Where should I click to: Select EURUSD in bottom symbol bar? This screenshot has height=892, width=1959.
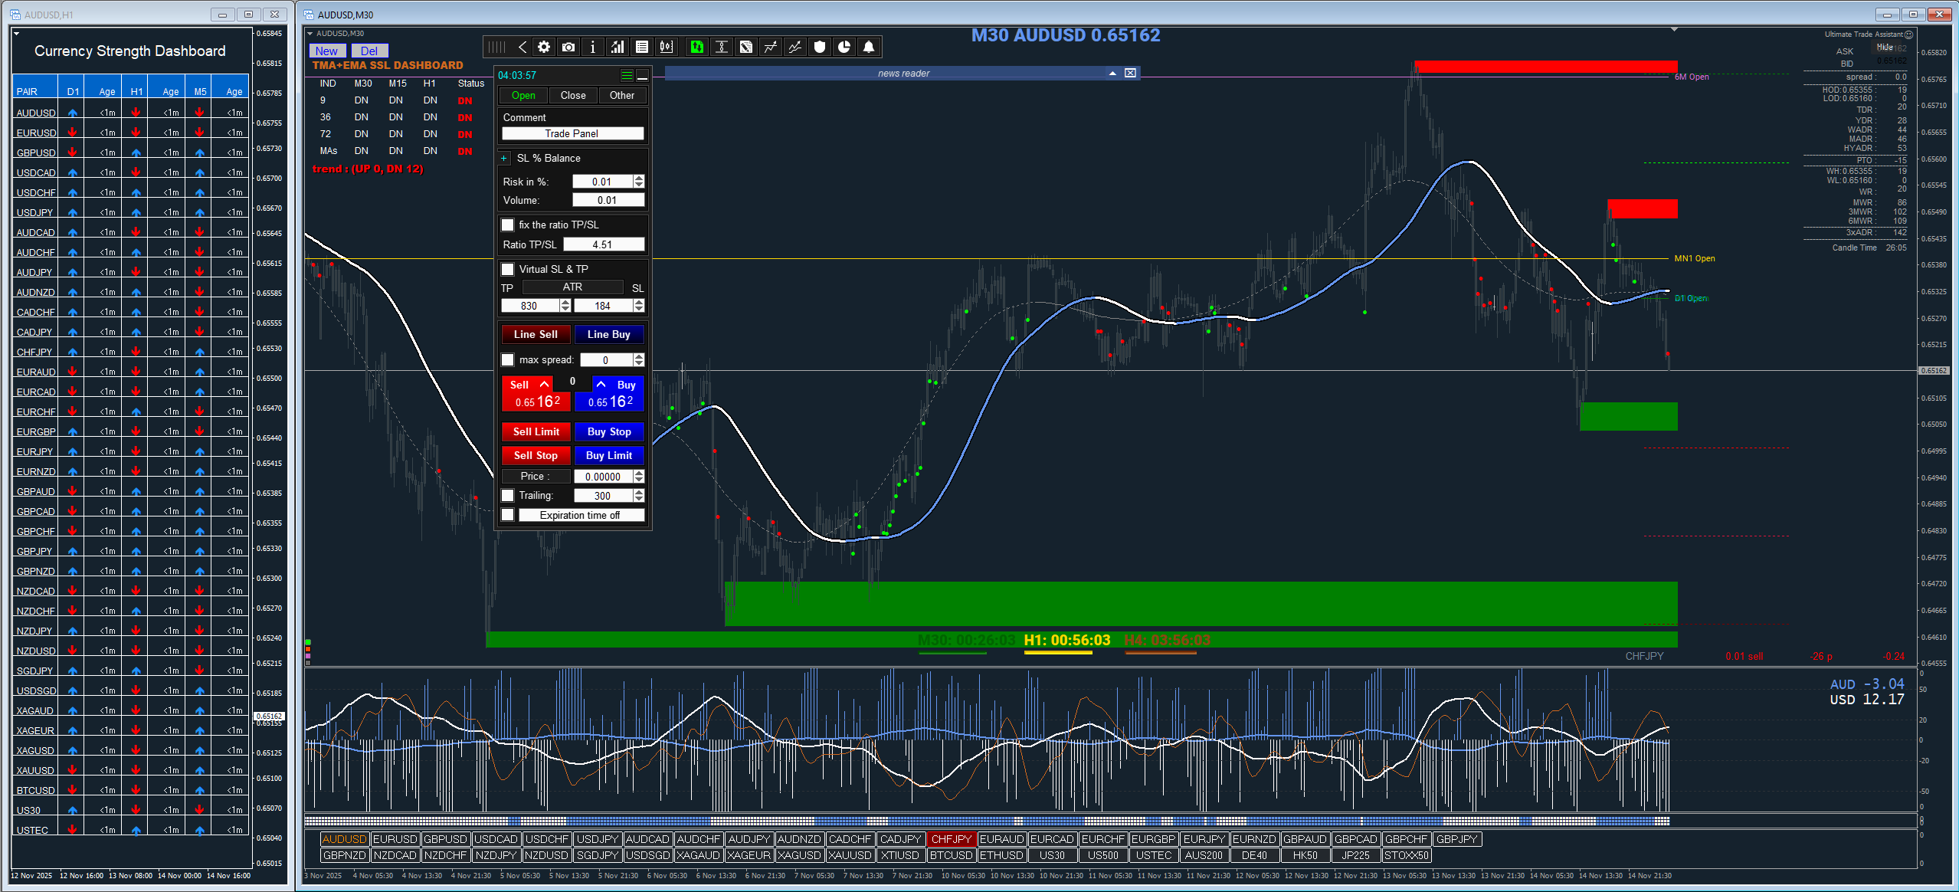point(395,839)
